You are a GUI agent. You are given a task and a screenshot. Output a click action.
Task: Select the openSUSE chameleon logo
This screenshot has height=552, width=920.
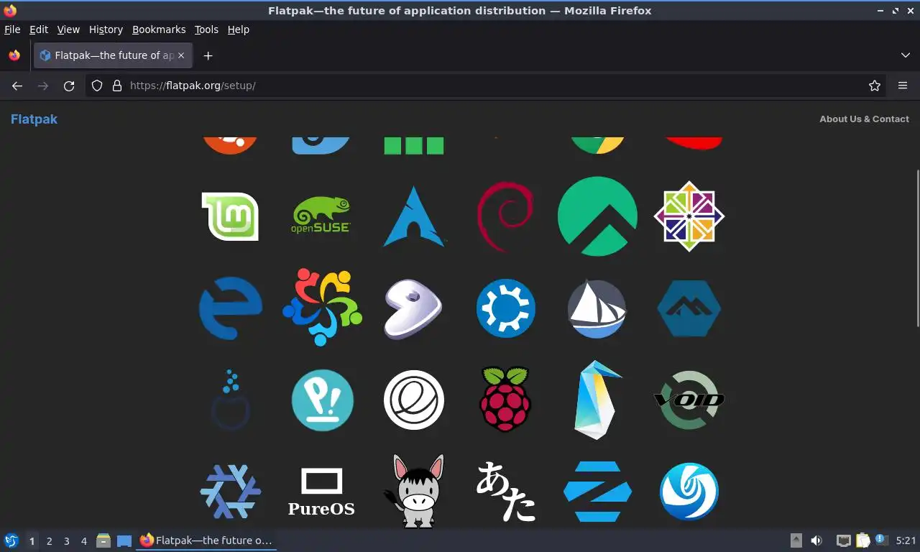[321, 216]
